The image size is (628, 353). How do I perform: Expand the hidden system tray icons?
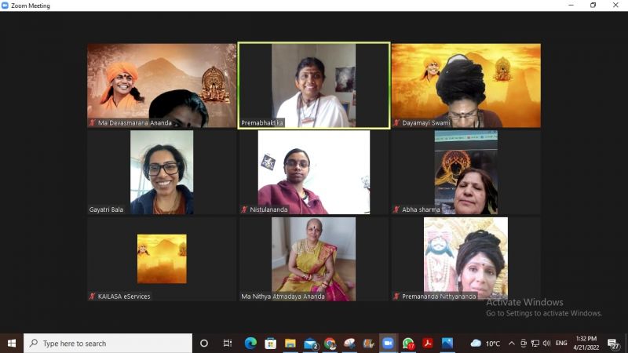click(512, 344)
